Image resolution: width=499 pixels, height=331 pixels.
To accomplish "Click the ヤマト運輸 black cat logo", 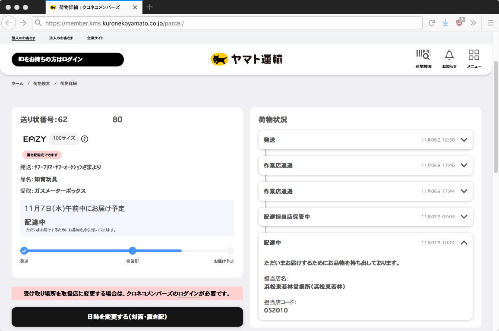I will point(246,59).
